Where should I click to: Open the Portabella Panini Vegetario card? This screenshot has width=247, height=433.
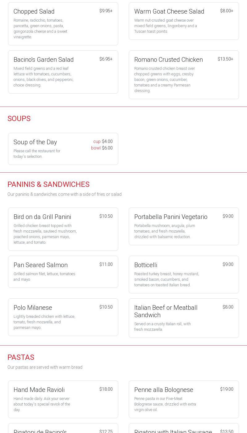(x=184, y=226)
